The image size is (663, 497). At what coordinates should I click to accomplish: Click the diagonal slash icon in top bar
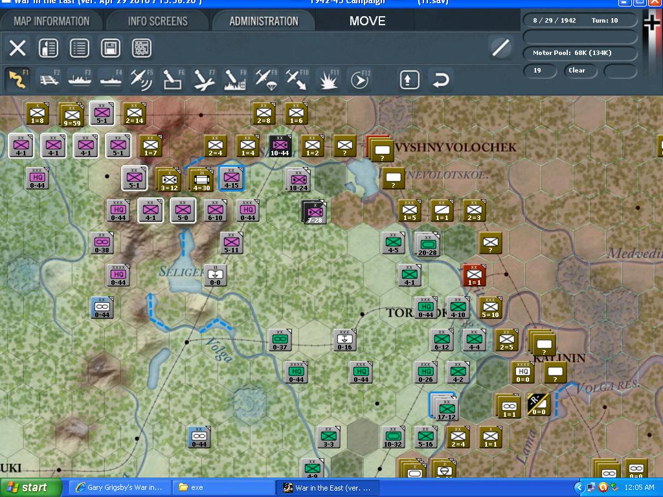[500, 47]
